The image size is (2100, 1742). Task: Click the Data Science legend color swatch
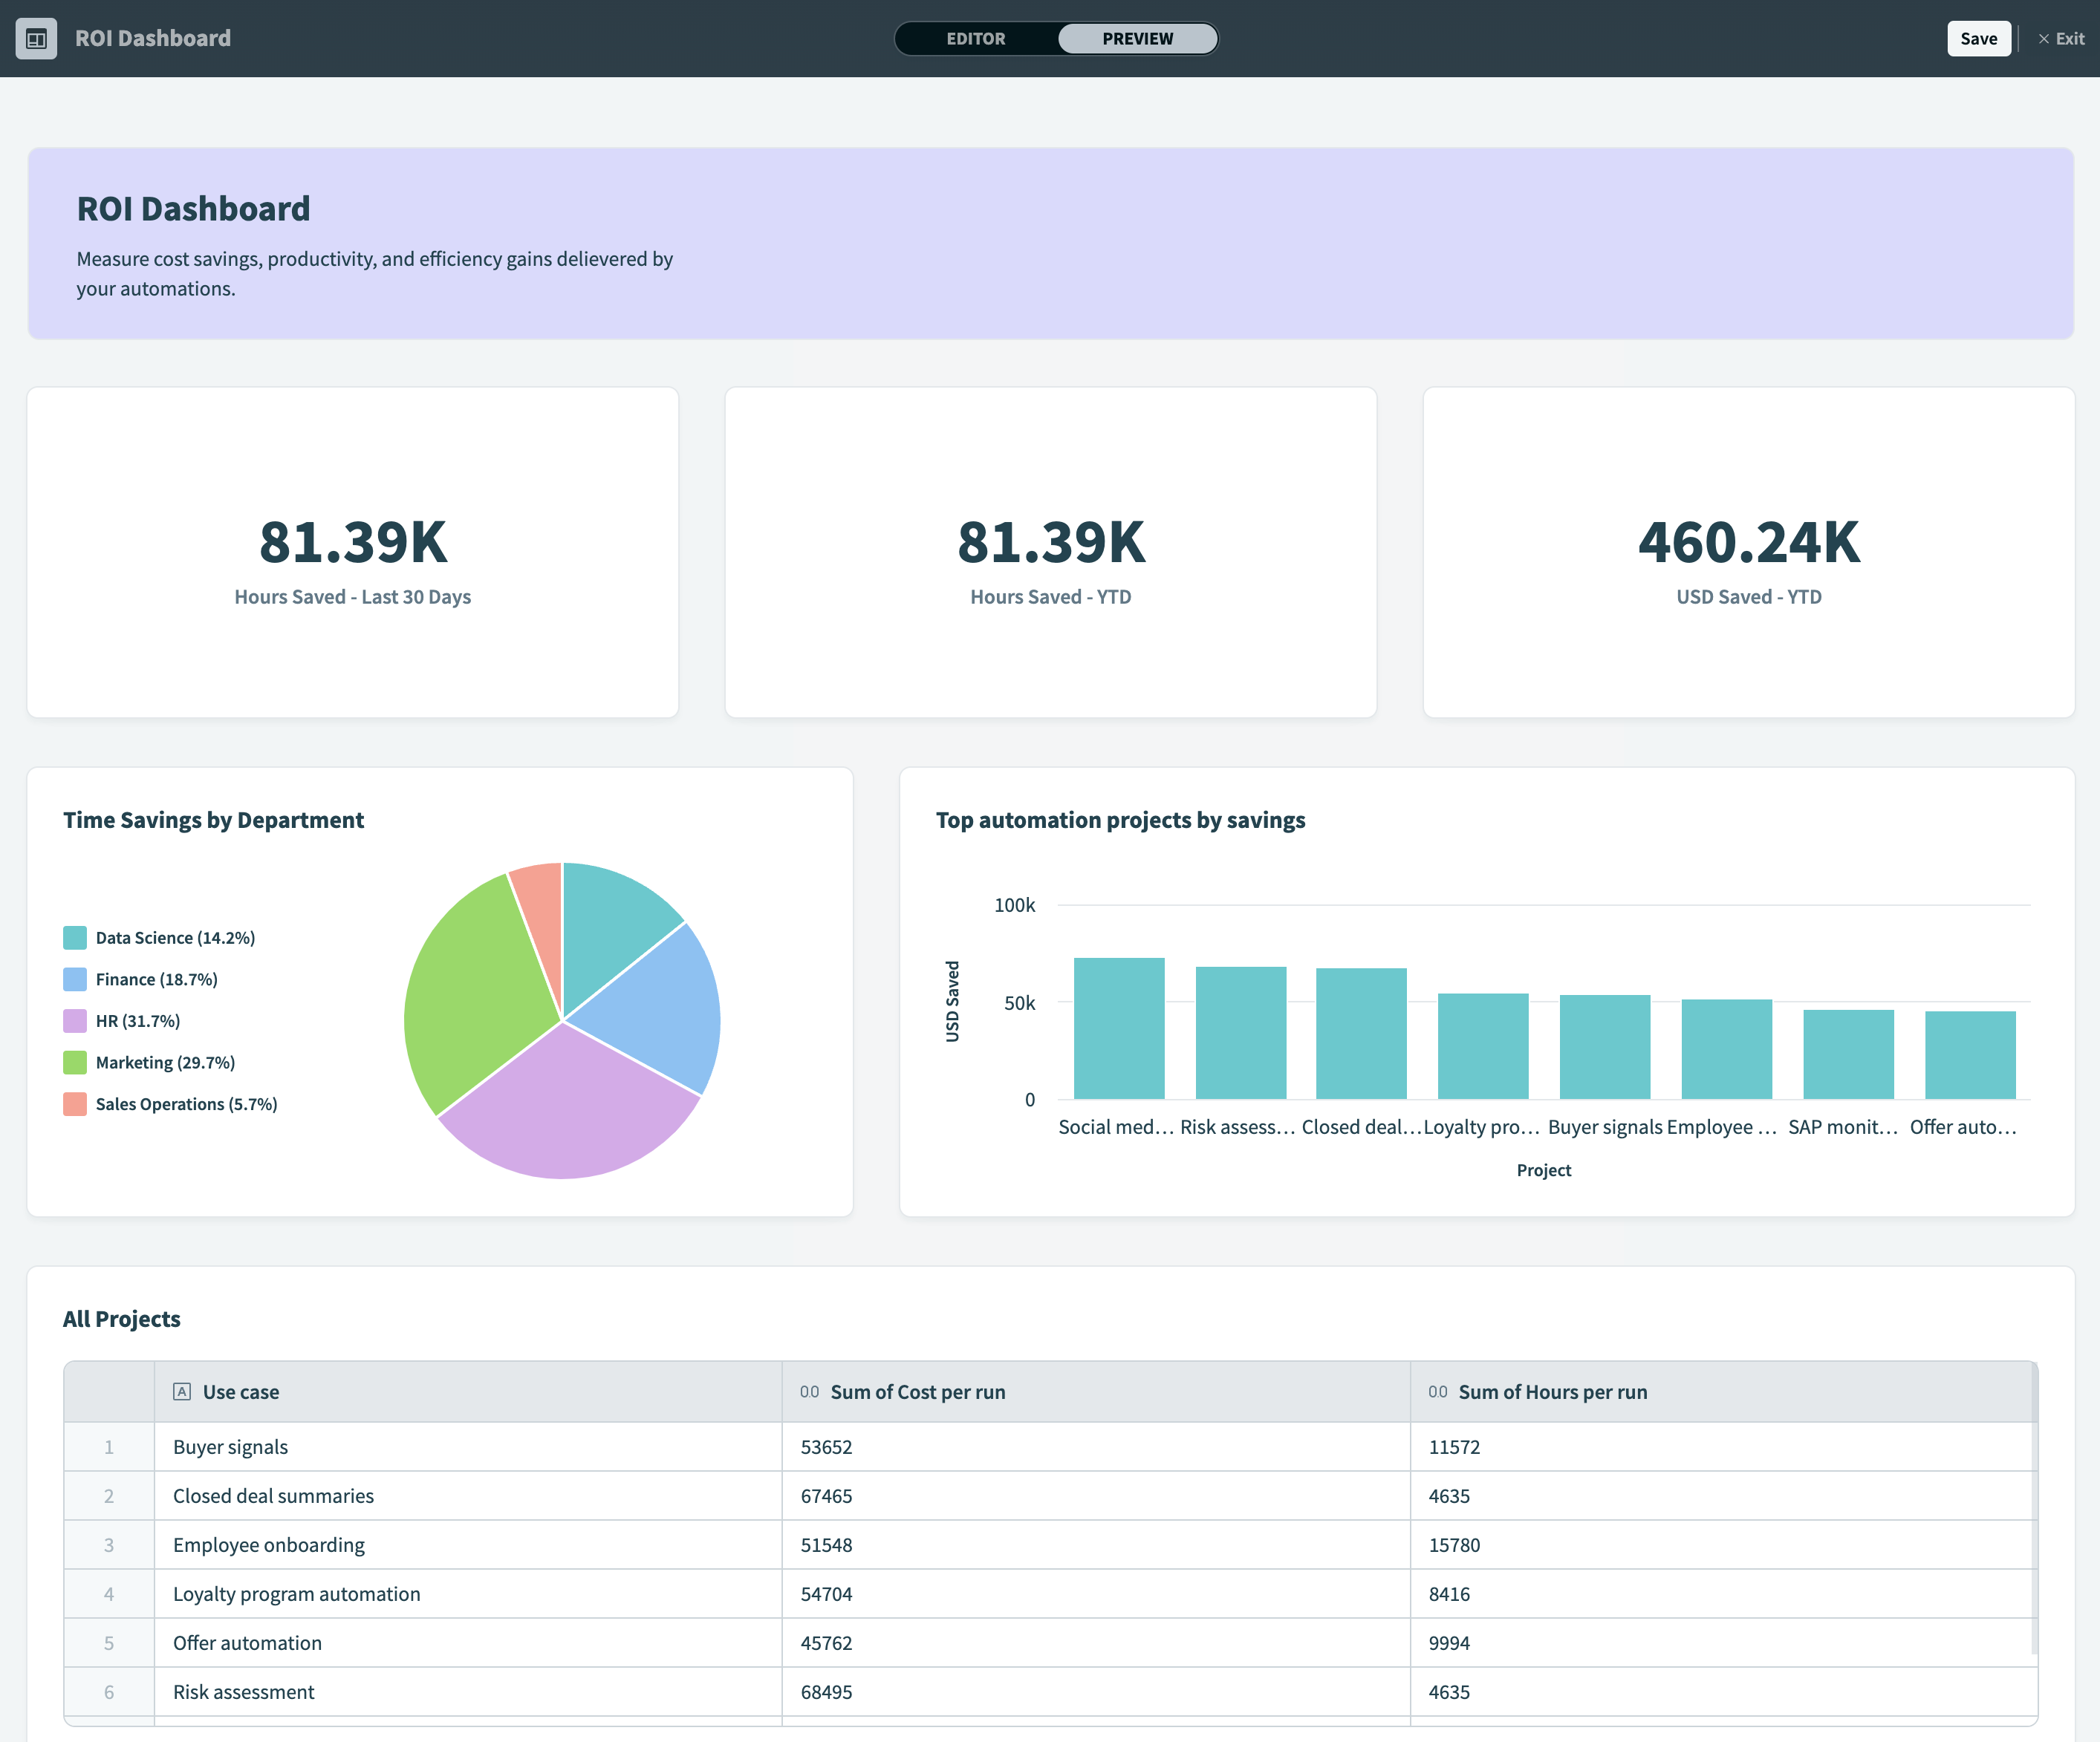(74, 938)
